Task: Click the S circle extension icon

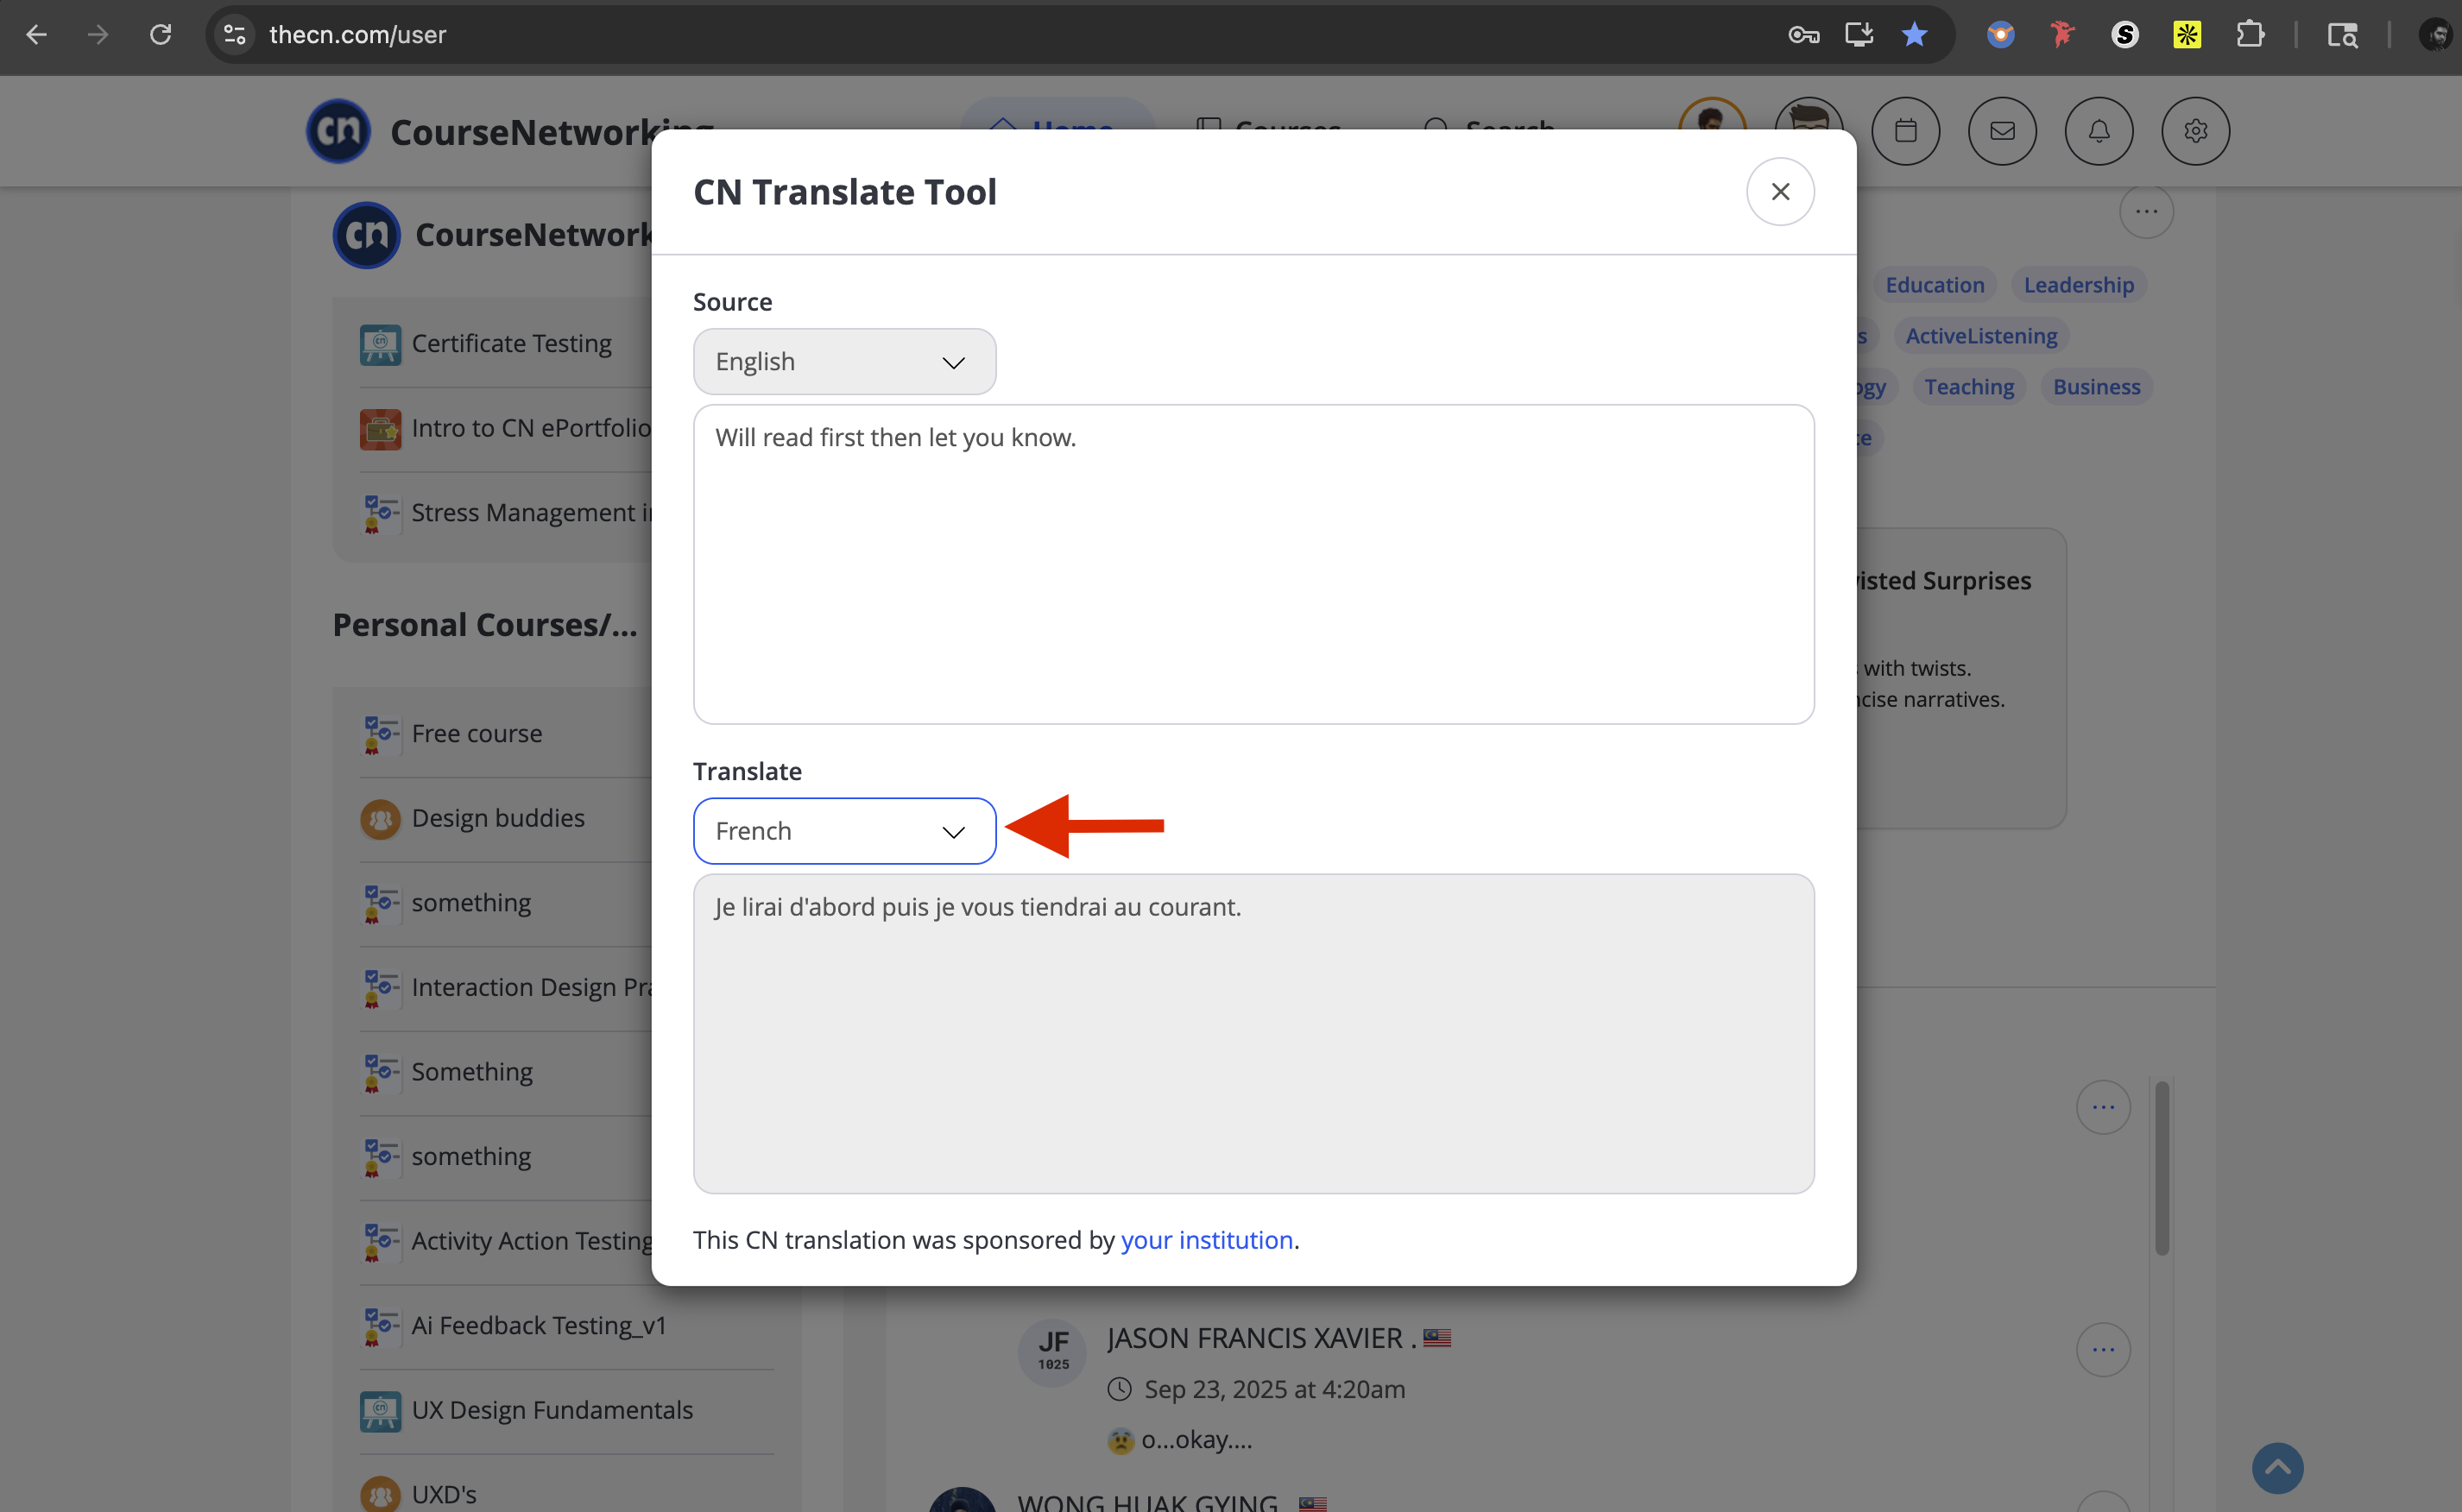Action: pyautogui.click(x=2124, y=35)
